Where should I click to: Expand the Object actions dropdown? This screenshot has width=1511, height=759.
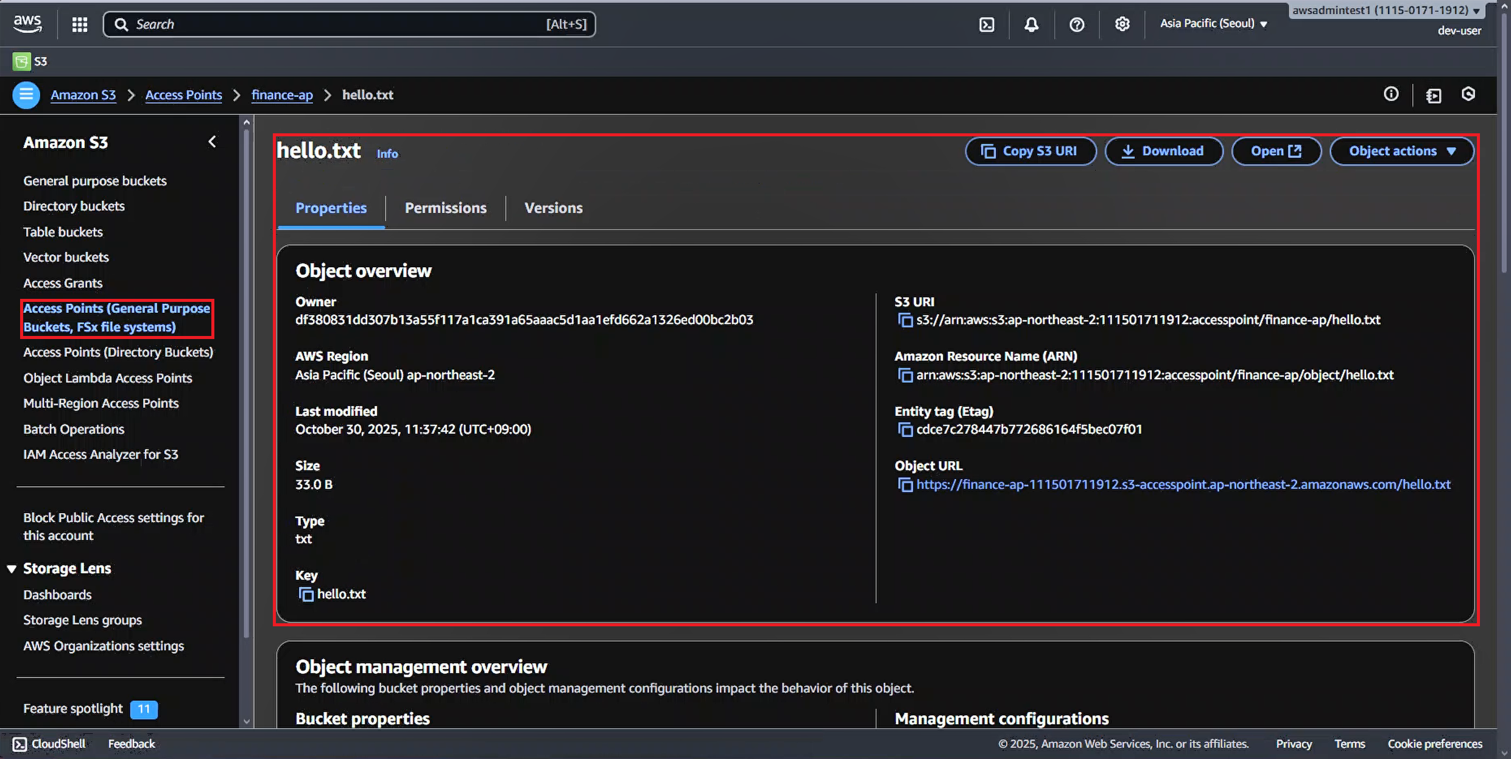click(x=1401, y=151)
